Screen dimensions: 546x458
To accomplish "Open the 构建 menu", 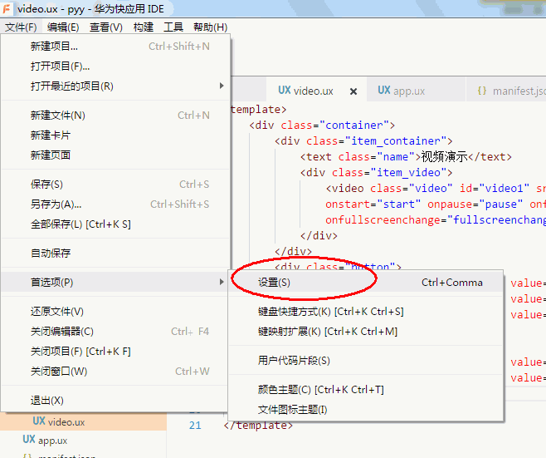I will point(143,27).
